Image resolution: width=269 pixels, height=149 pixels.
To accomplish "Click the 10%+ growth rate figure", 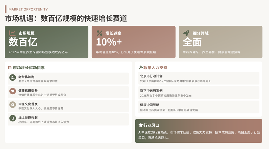I will point(109,42).
